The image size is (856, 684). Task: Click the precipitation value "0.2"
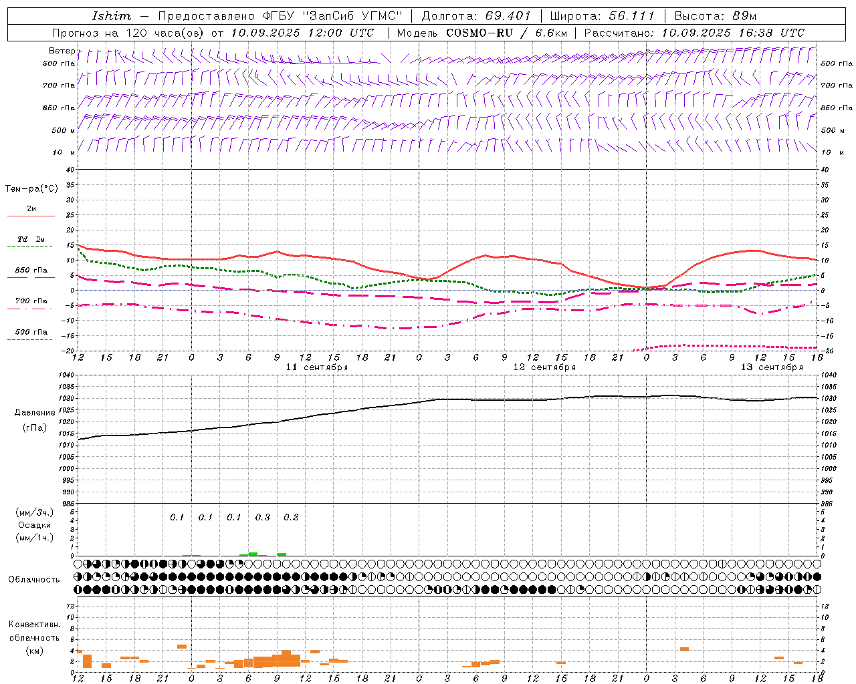click(291, 517)
